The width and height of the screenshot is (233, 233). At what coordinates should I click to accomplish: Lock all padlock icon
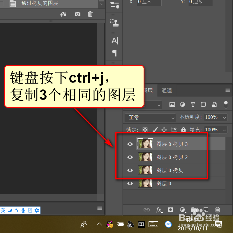click(x=183, y=130)
